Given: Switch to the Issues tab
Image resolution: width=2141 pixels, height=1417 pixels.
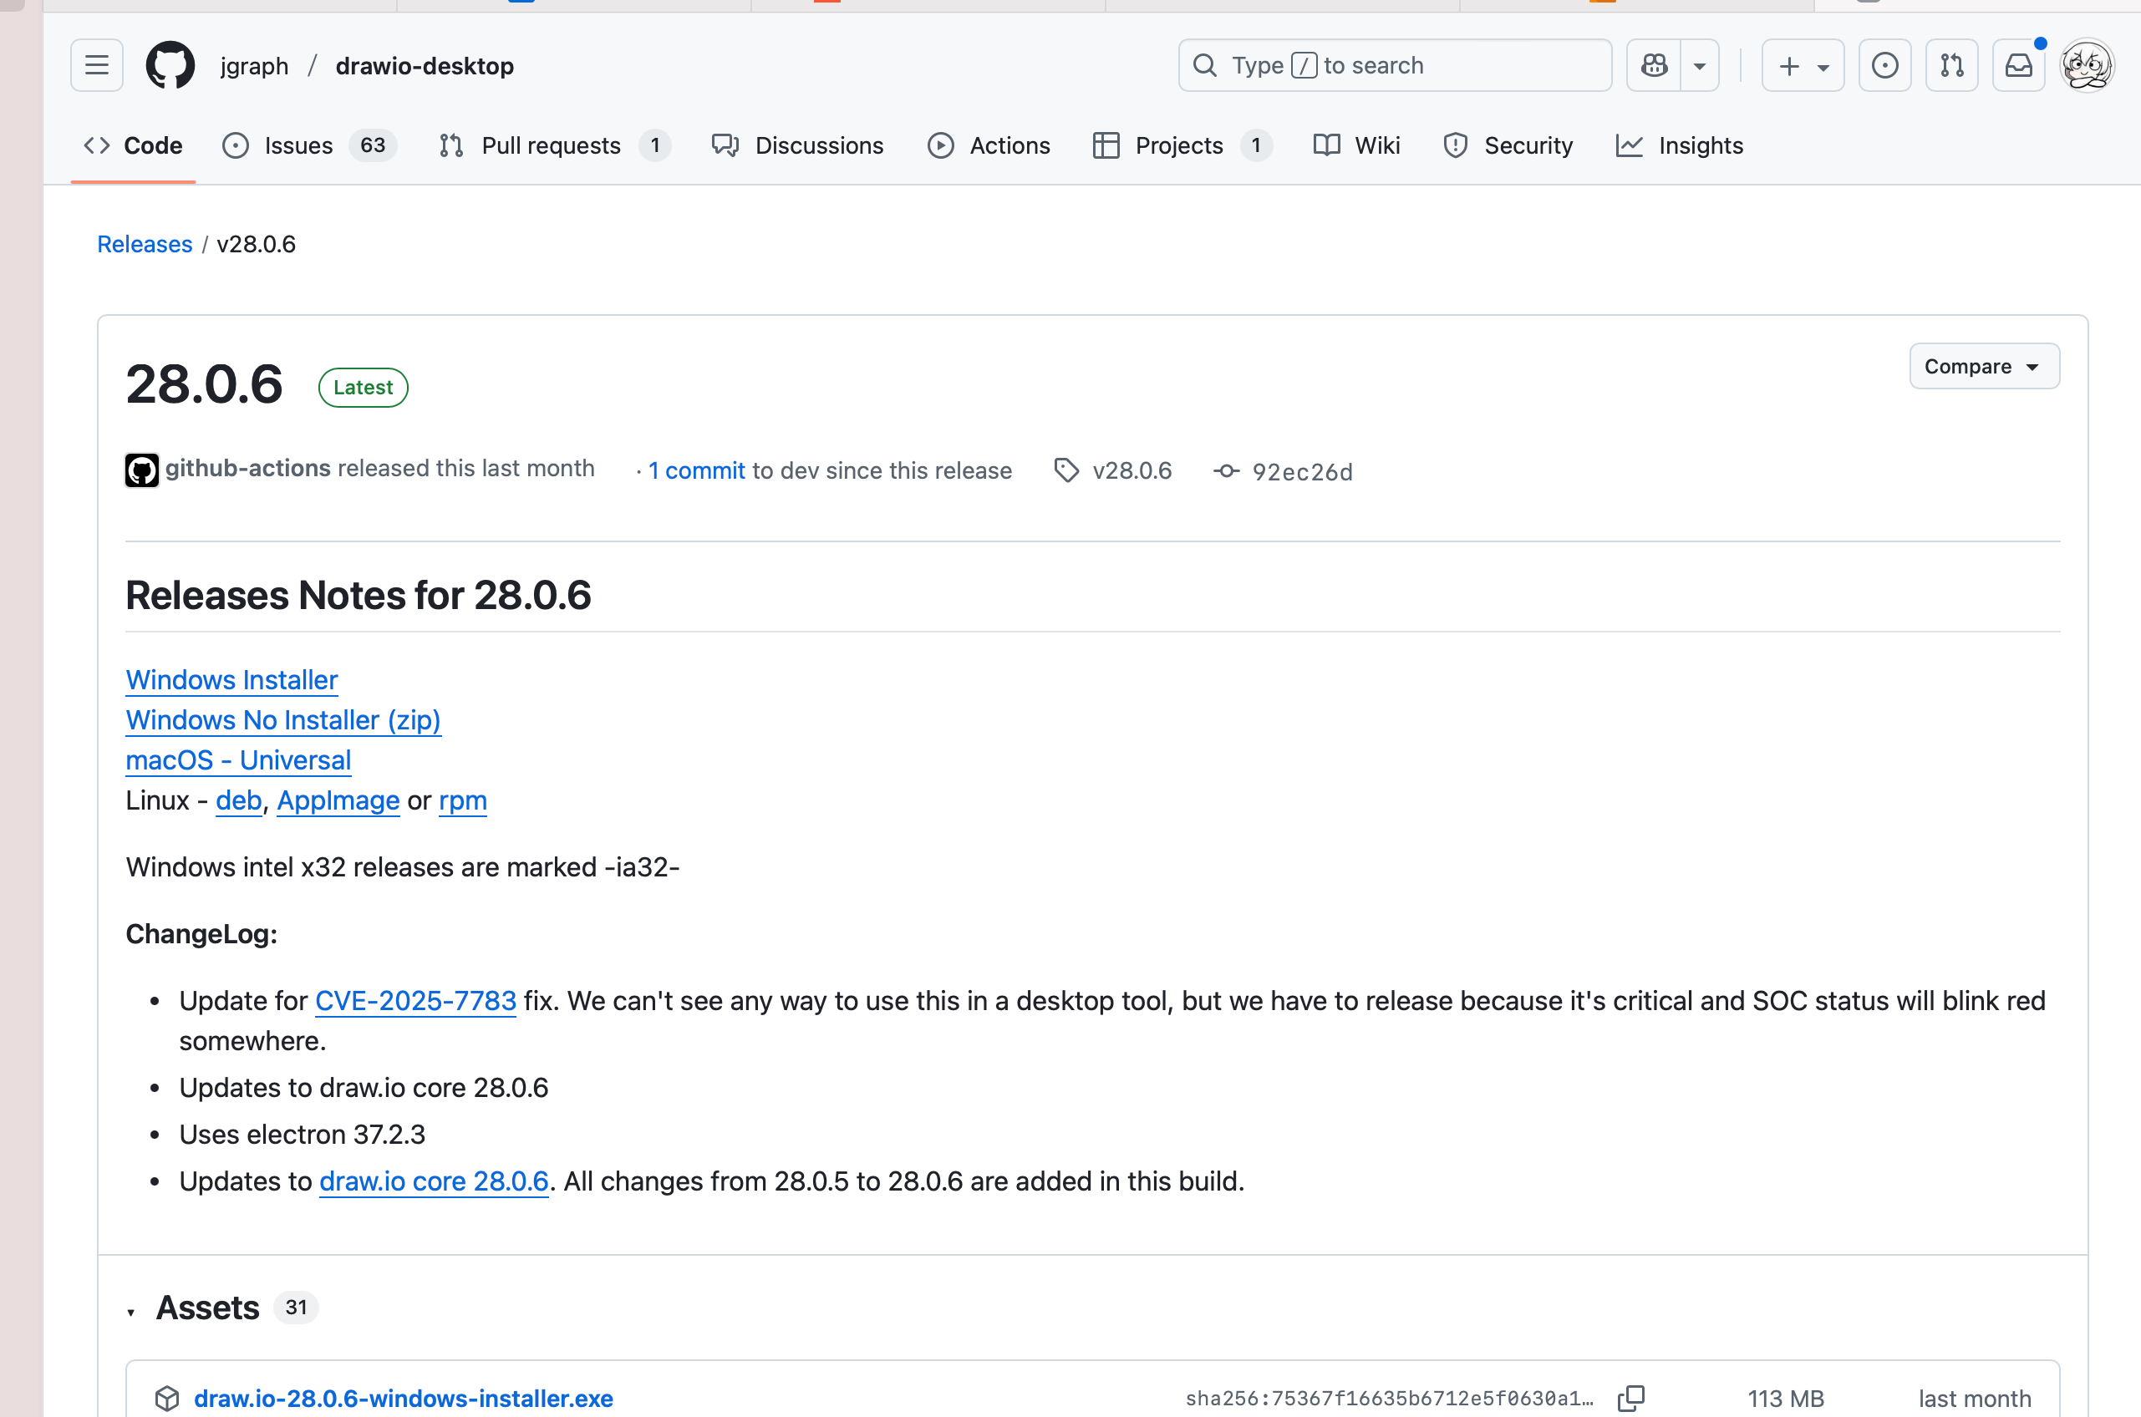Looking at the screenshot, I should [298, 145].
